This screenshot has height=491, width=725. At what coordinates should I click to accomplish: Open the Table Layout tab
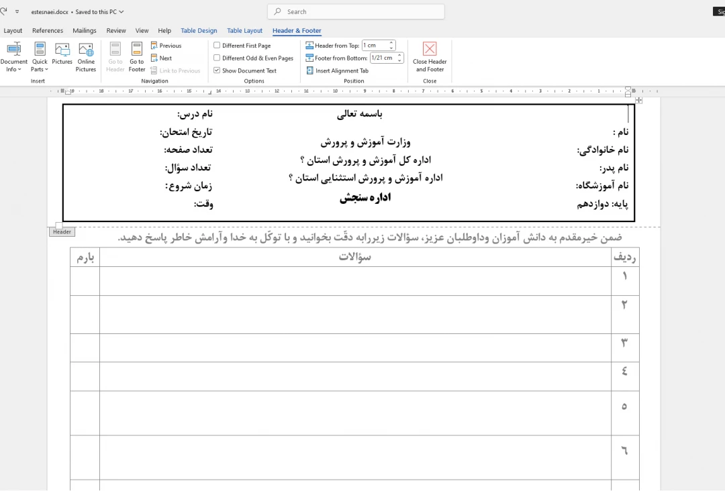click(x=244, y=30)
